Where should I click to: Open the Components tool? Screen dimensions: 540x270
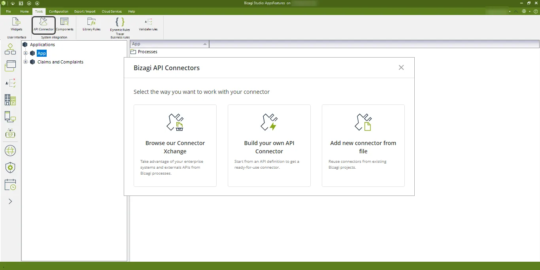[64, 24]
